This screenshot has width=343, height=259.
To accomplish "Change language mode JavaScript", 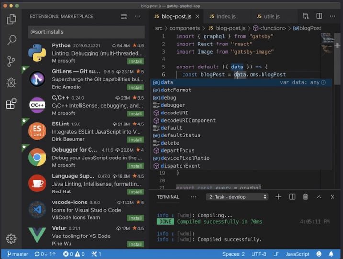I will click(297, 254).
